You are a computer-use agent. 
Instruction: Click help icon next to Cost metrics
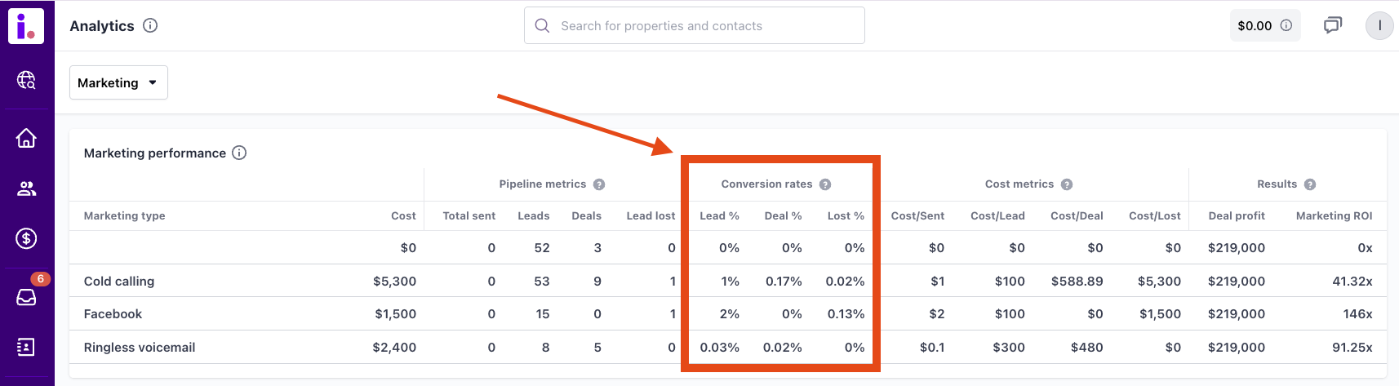point(1067,184)
